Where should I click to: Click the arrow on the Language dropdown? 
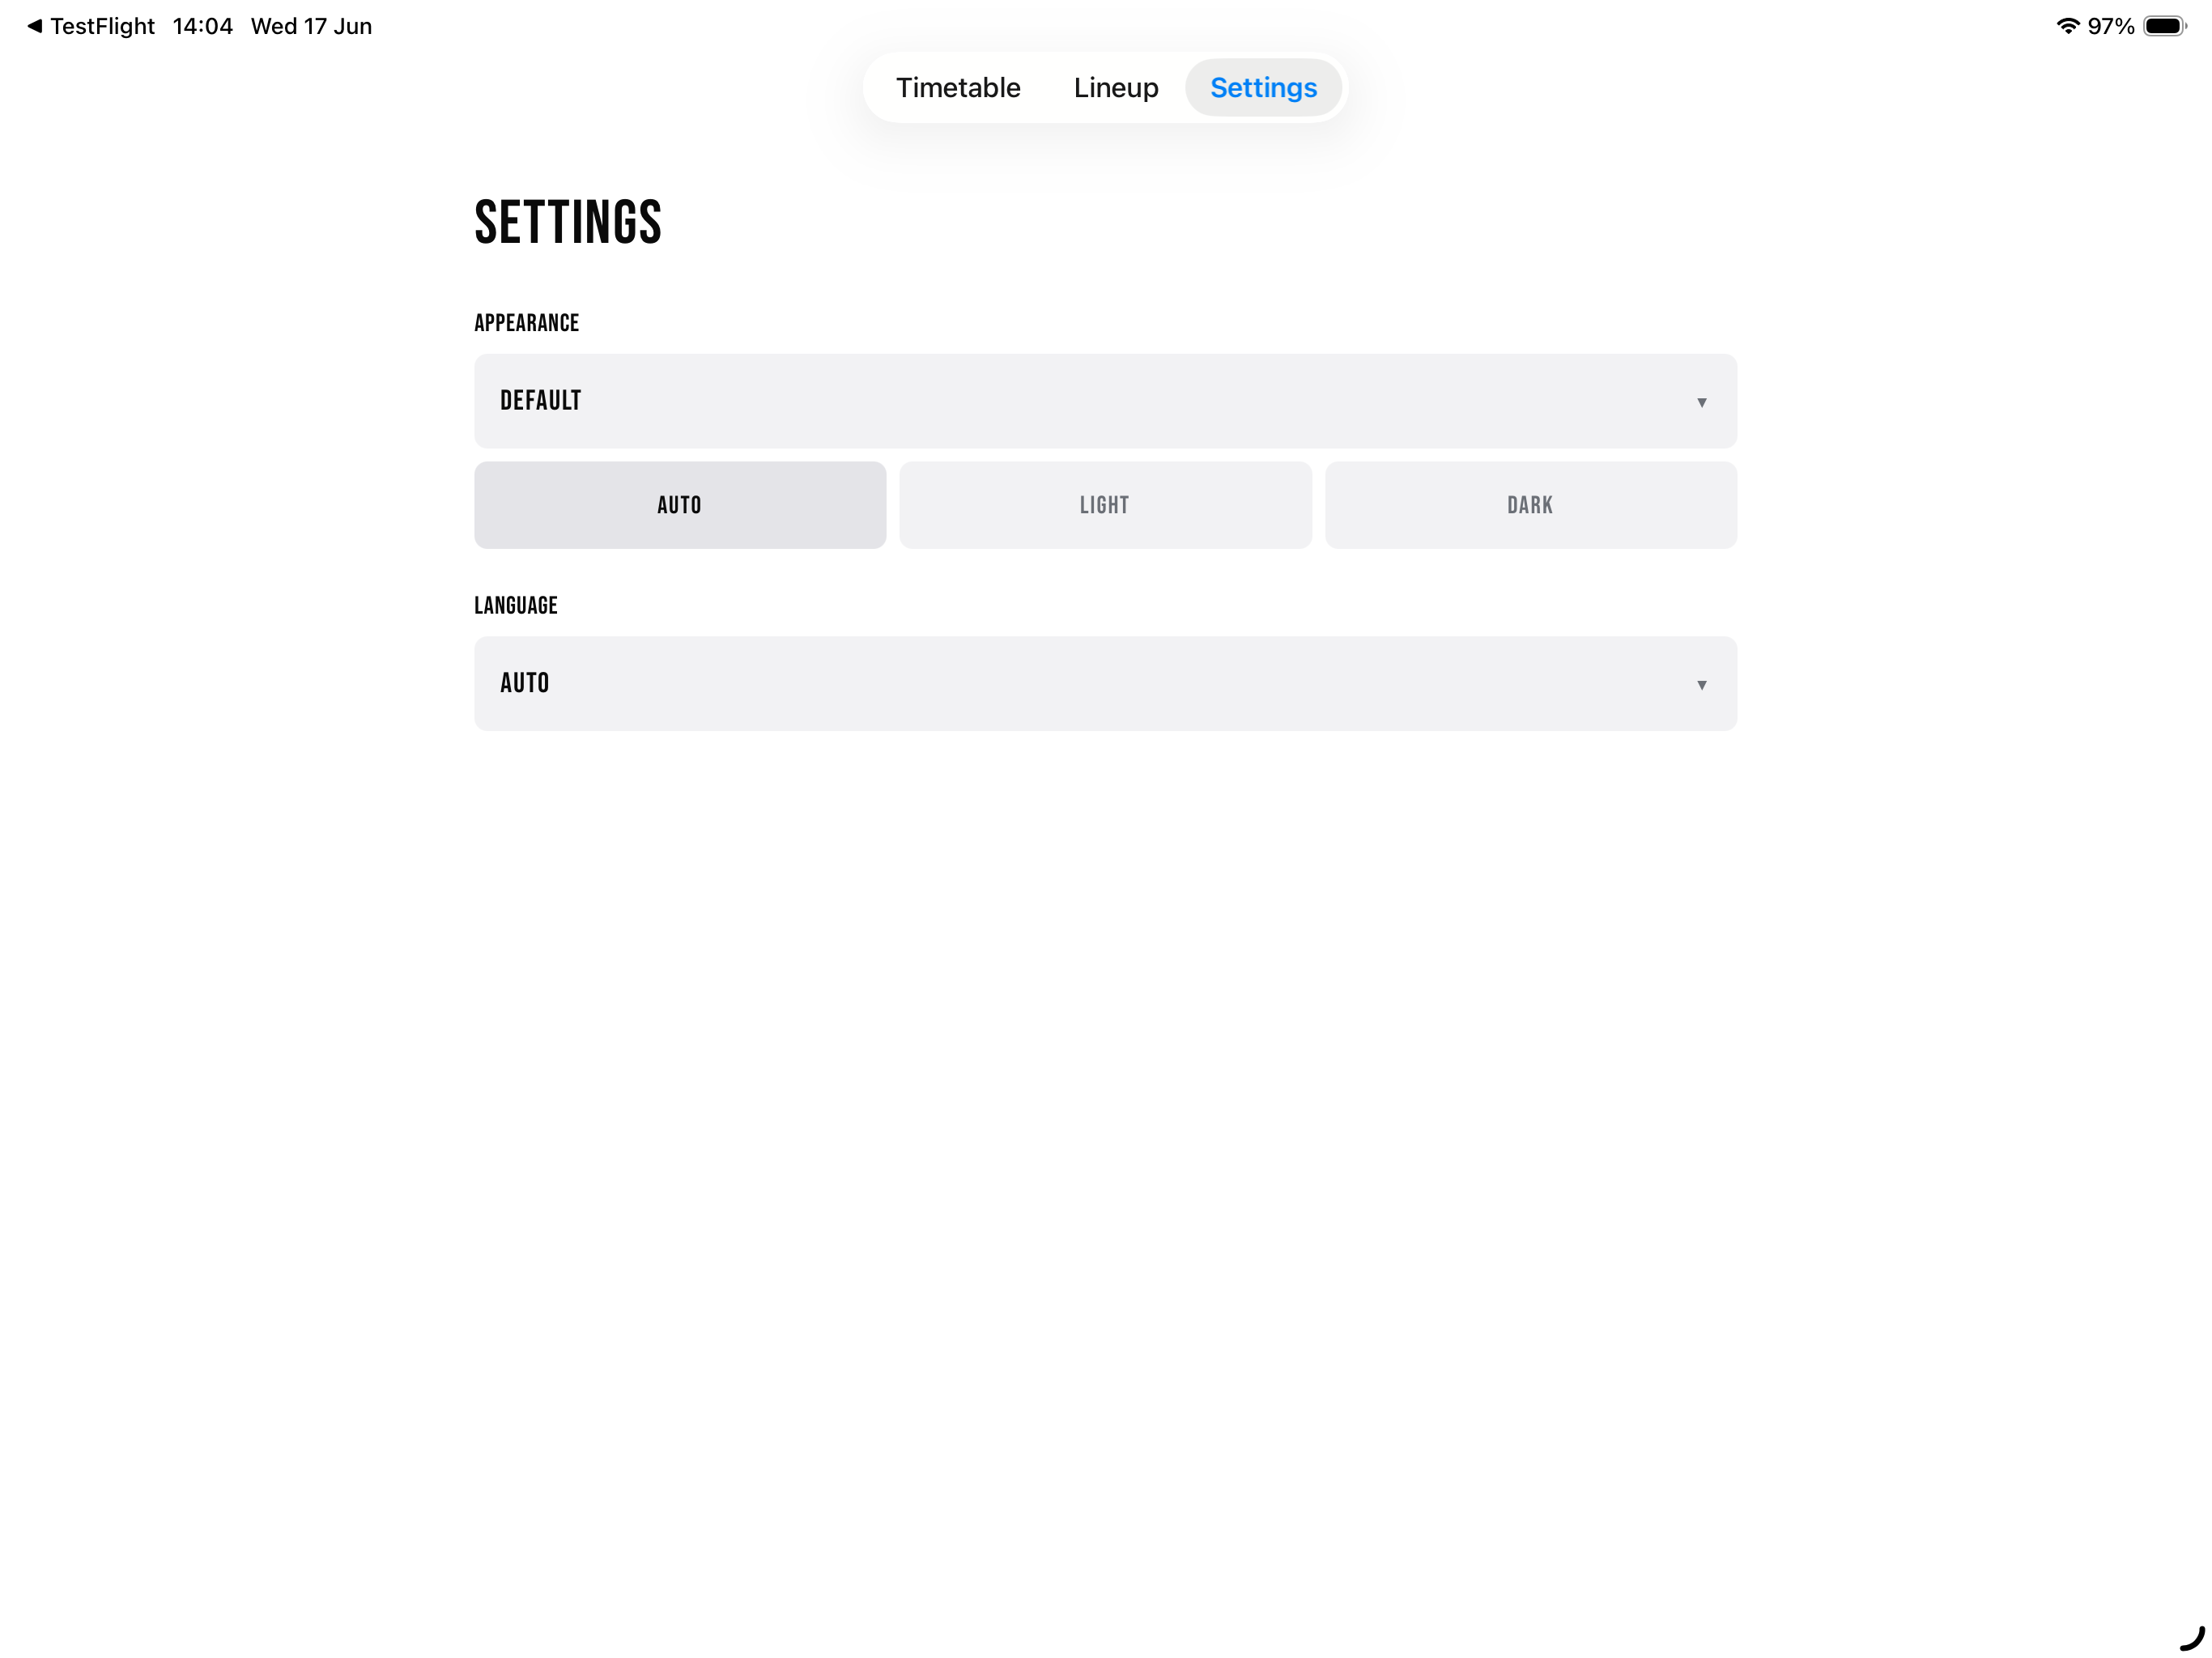[1701, 685]
